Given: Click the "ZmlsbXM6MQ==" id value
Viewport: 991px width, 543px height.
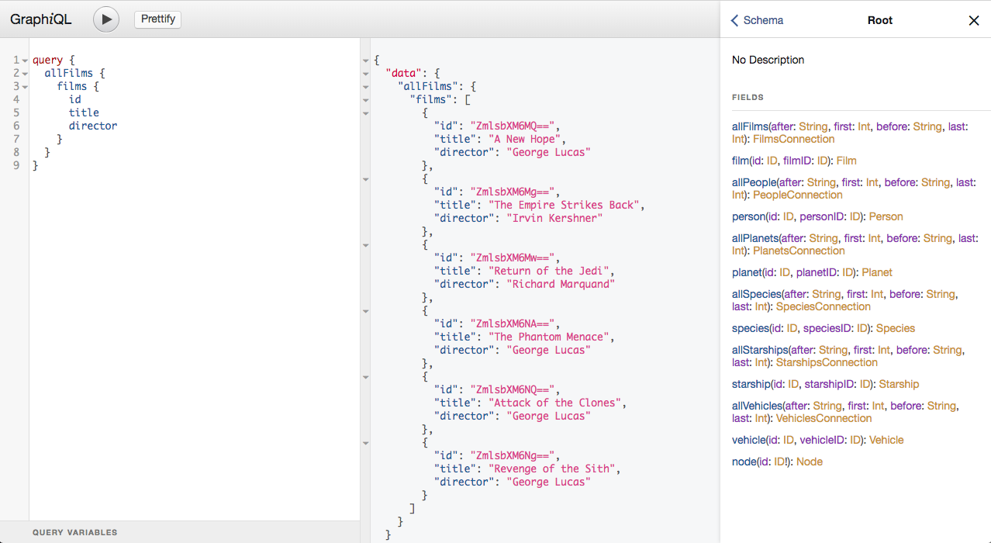Looking at the screenshot, I should coord(512,126).
